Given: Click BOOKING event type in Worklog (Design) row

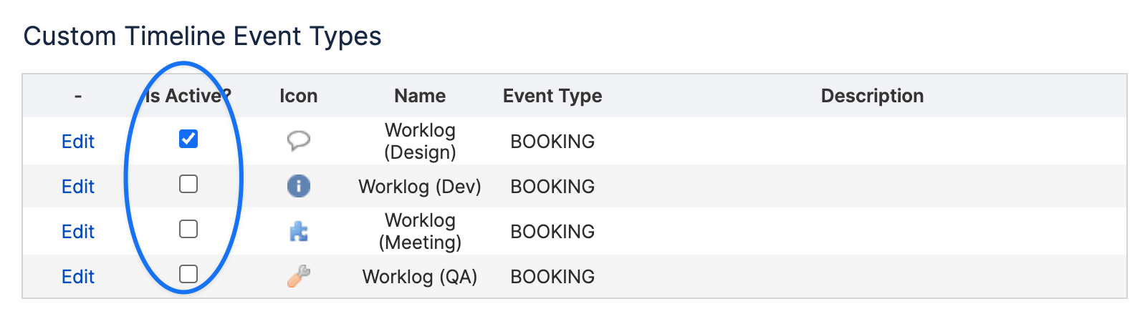Looking at the screenshot, I should (552, 141).
